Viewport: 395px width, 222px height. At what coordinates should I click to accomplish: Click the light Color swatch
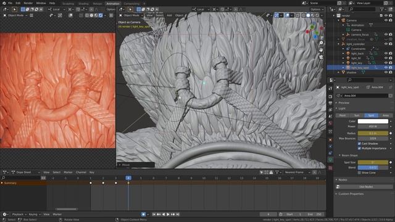tap(373, 121)
